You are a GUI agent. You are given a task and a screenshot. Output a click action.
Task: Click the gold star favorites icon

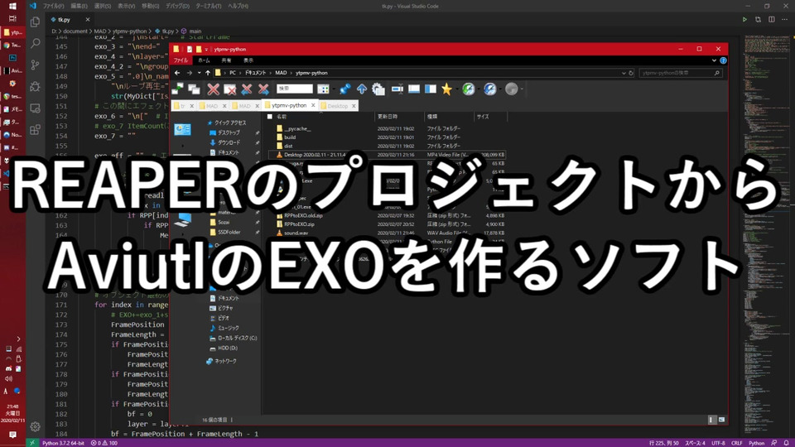446,89
